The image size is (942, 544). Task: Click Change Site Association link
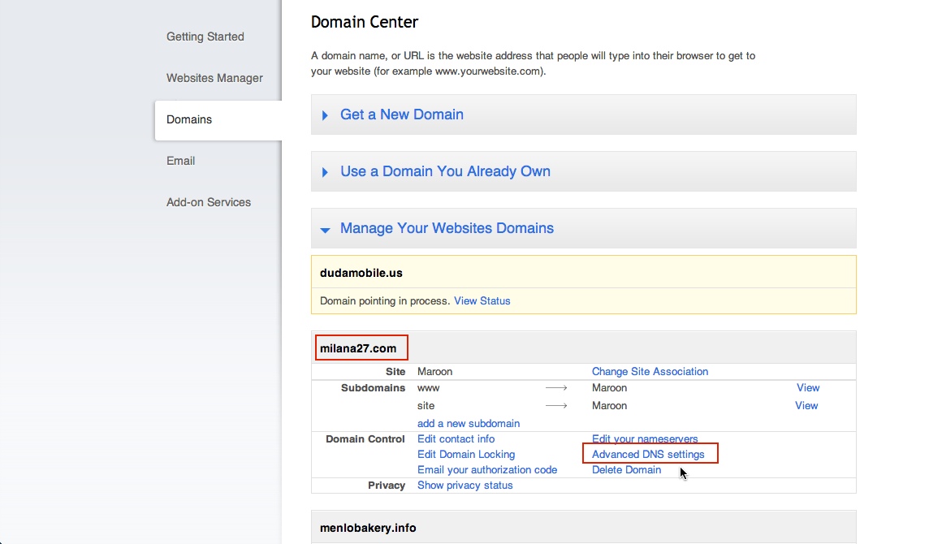point(650,372)
